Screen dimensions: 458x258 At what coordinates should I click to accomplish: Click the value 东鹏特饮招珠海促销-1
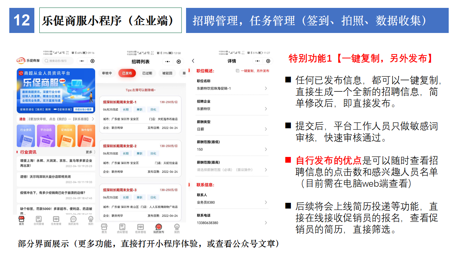[214, 88]
